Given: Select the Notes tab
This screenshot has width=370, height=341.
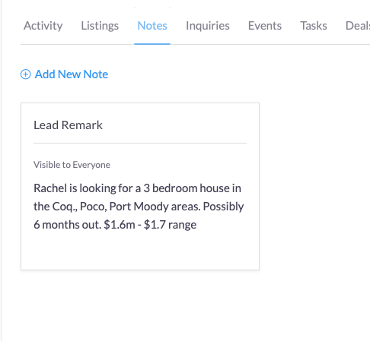Looking at the screenshot, I should coord(152,26).
